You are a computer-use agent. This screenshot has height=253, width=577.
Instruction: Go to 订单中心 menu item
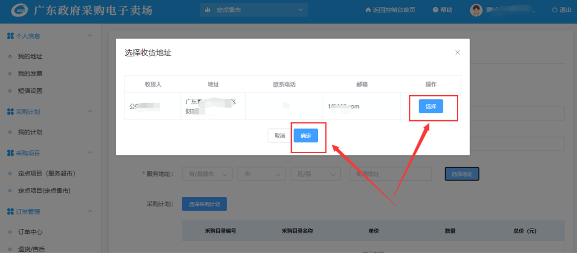pyautogui.click(x=30, y=232)
